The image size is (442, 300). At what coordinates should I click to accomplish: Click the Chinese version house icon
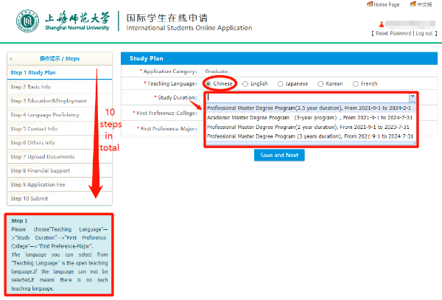click(x=410, y=4)
